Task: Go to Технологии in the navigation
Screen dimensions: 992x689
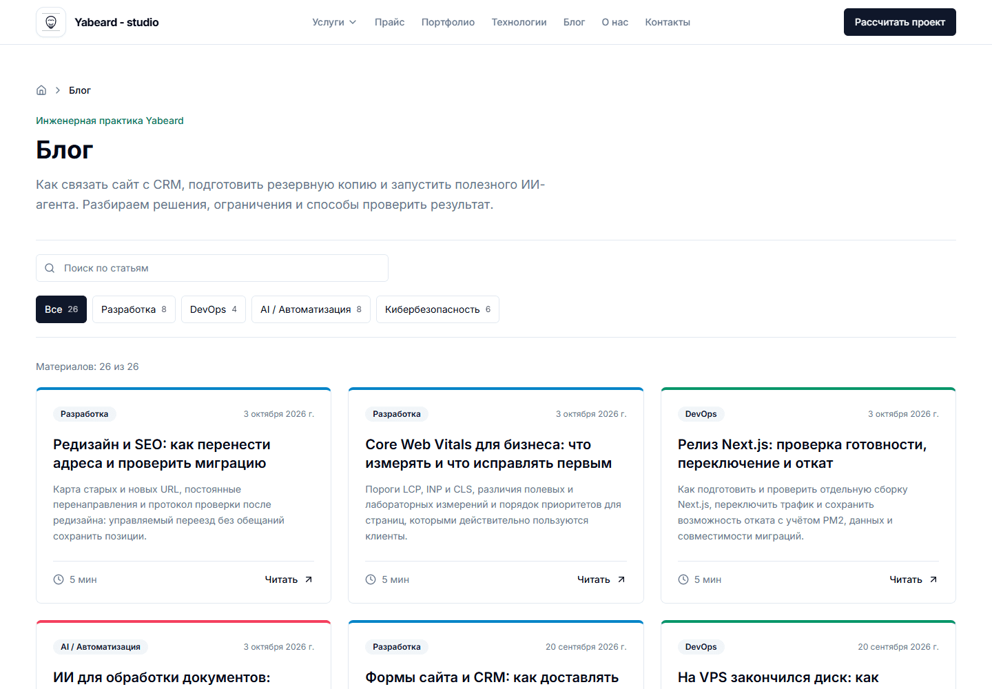Action: click(x=519, y=22)
